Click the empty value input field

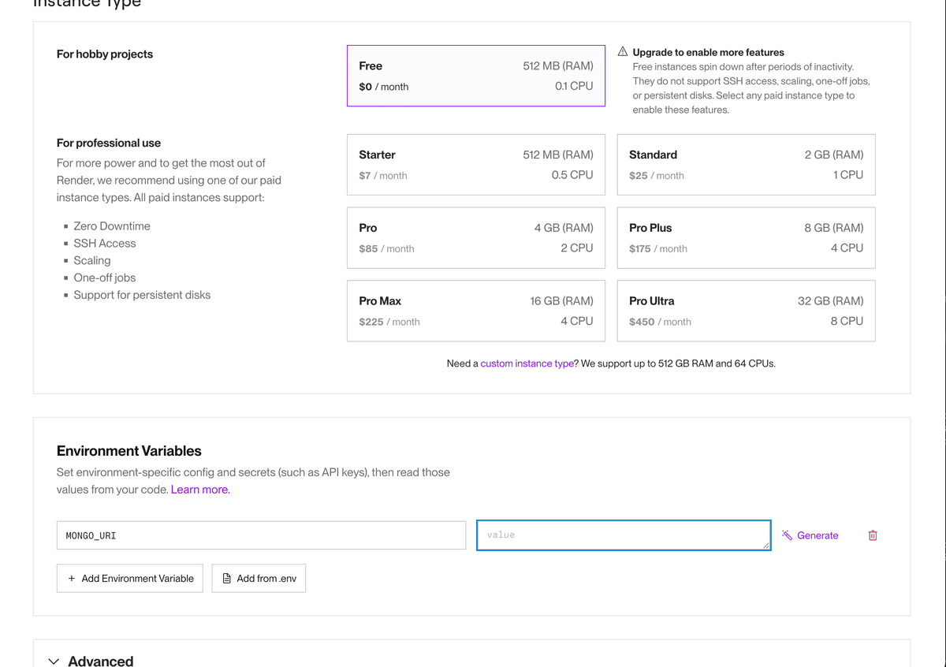(623, 535)
